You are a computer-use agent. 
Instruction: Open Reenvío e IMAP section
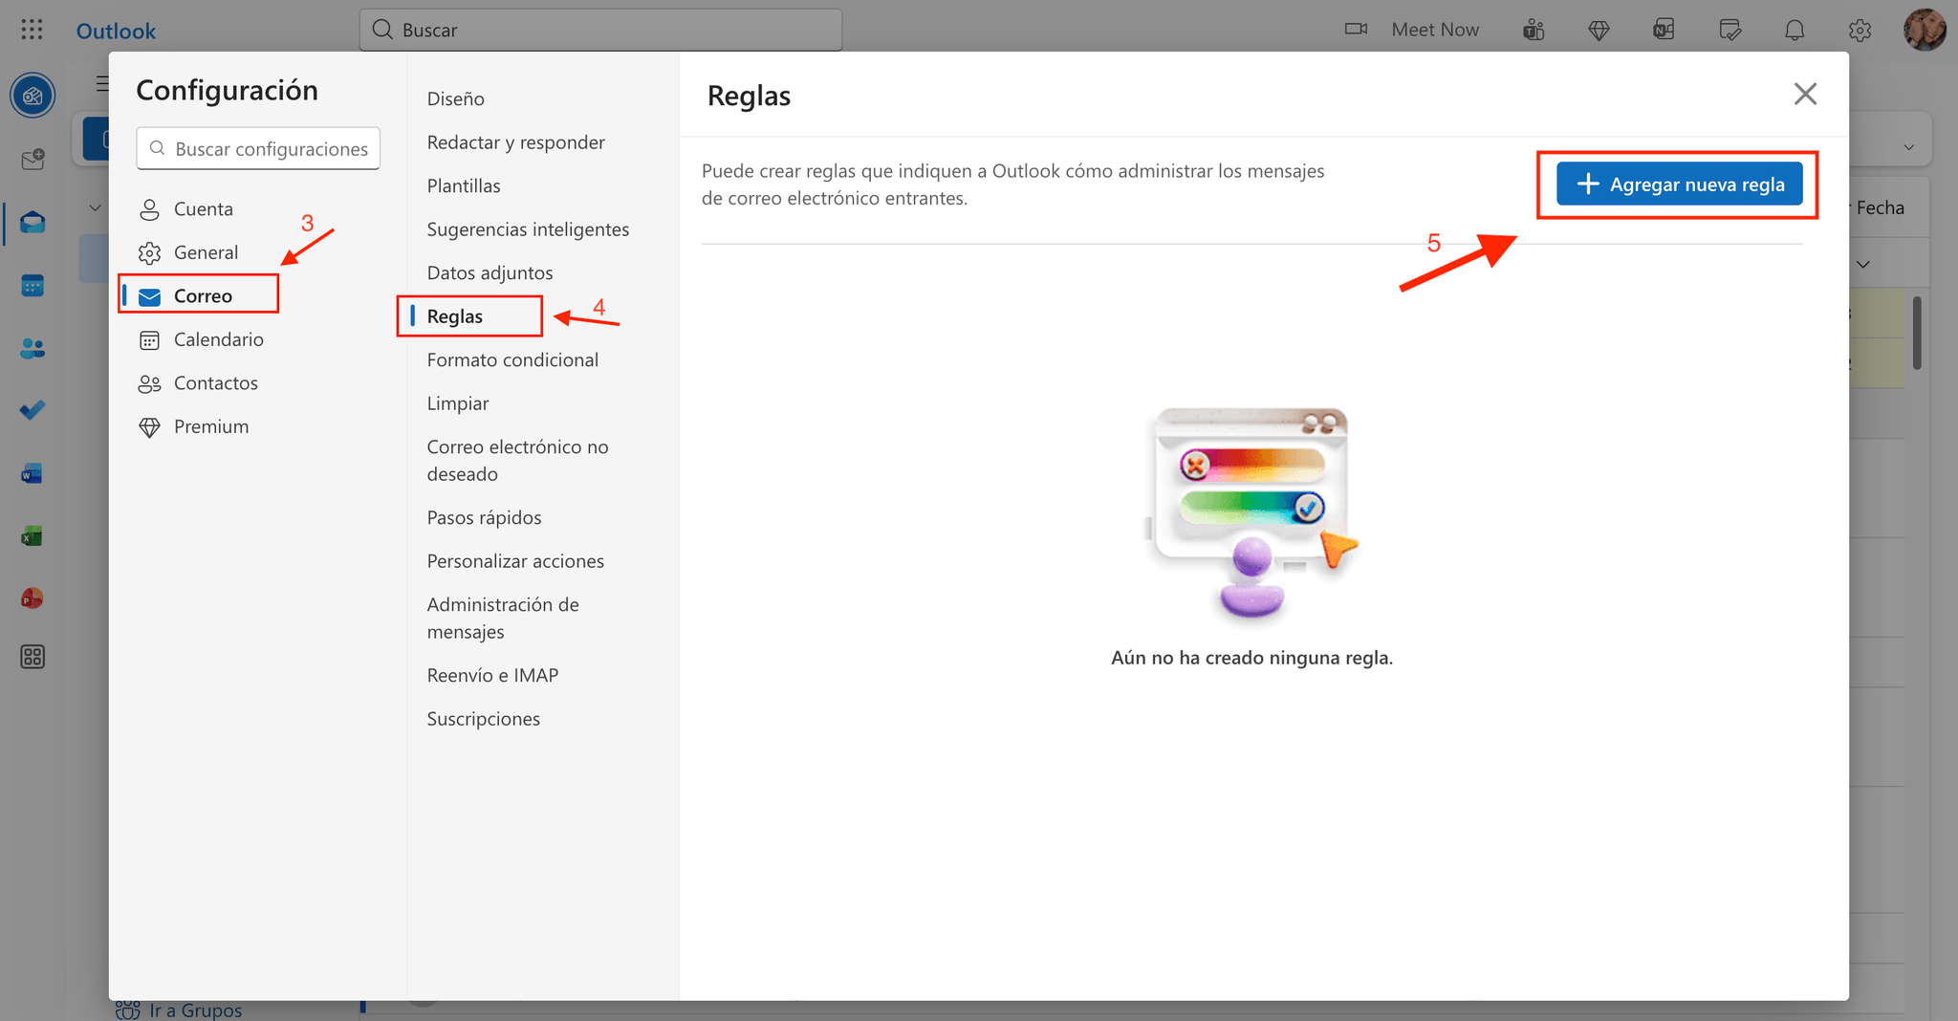tap(492, 675)
